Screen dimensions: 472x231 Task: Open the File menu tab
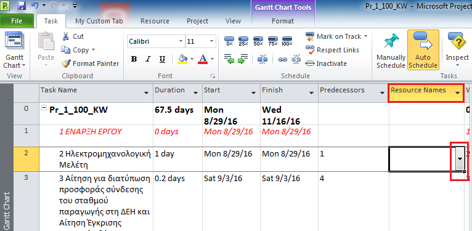point(17,21)
